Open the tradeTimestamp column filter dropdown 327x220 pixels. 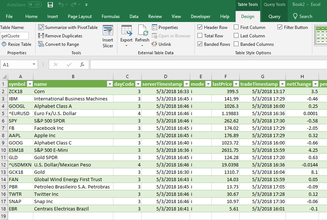[282, 84]
